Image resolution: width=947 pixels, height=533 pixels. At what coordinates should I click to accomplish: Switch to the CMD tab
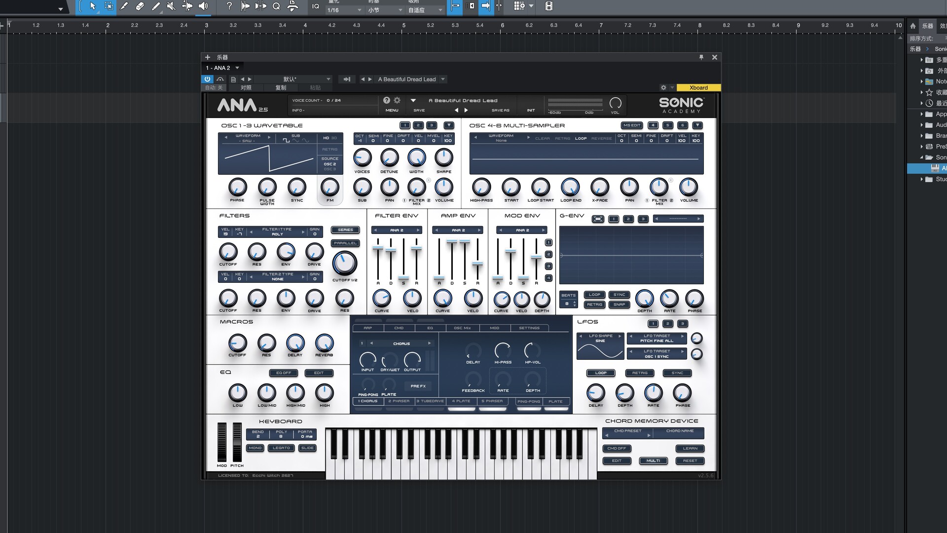399,328
